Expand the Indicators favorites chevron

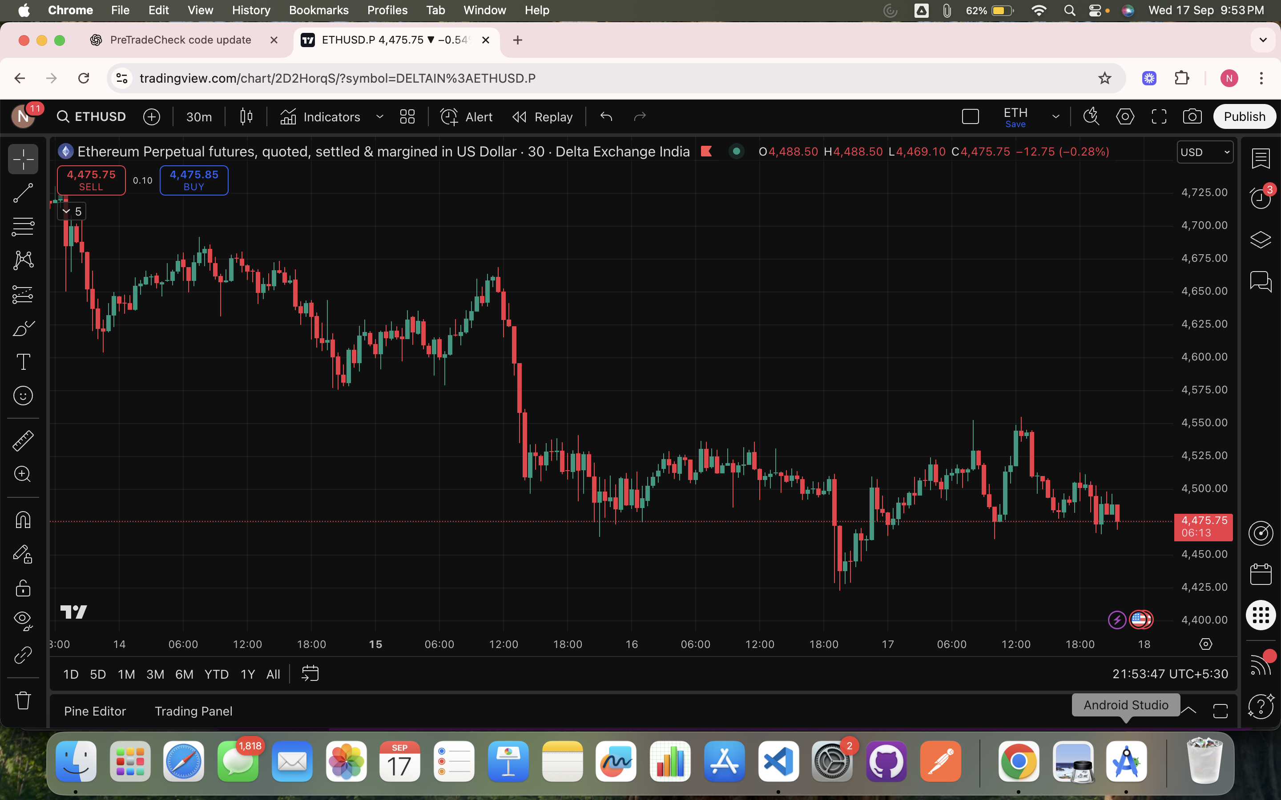pos(379,116)
